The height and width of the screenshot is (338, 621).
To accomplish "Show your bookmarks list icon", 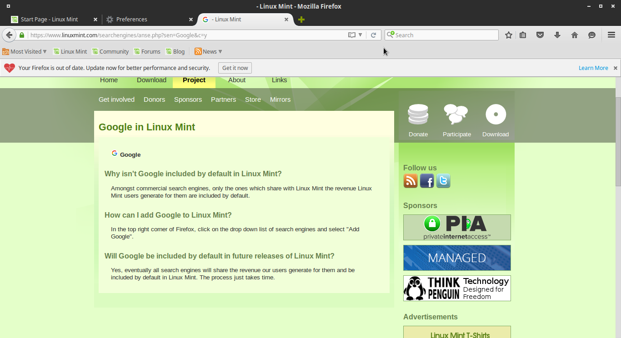I will 523,35.
